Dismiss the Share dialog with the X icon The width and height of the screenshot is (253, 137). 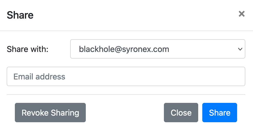point(241,14)
